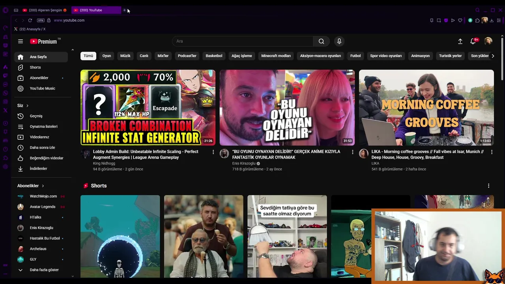Expand the Siz section chevron
505x284 pixels.
[x=27, y=106]
